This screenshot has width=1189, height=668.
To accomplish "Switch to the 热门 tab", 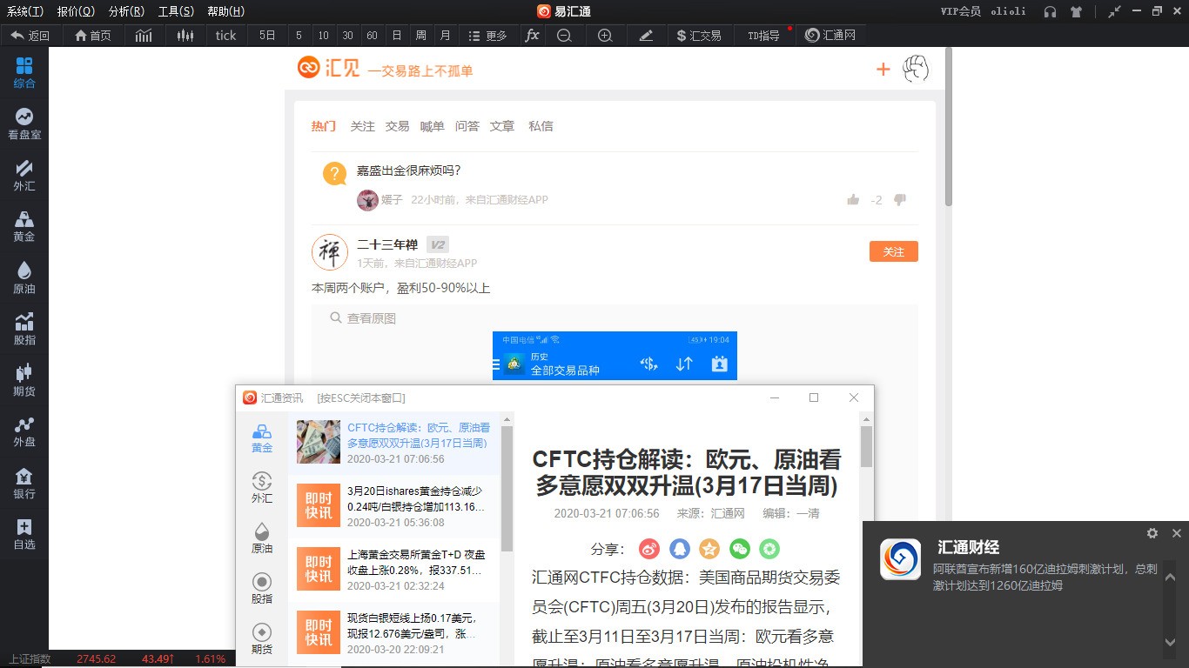I will point(323,126).
